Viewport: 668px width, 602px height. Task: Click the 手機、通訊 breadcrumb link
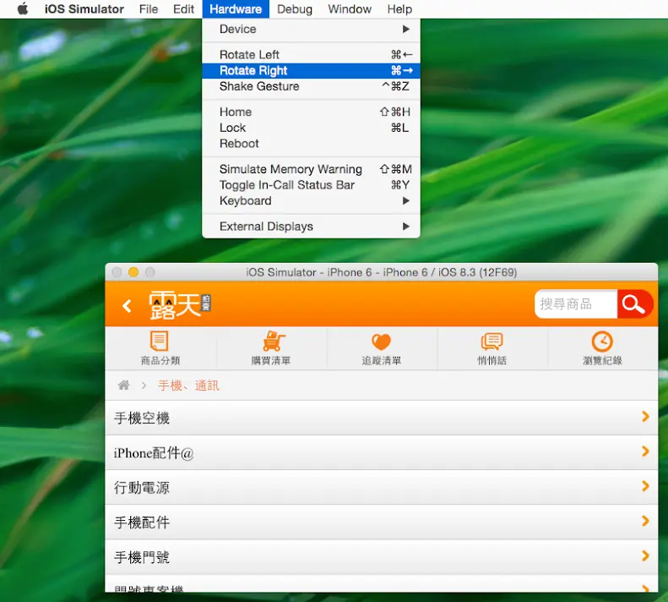click(188, 386)
